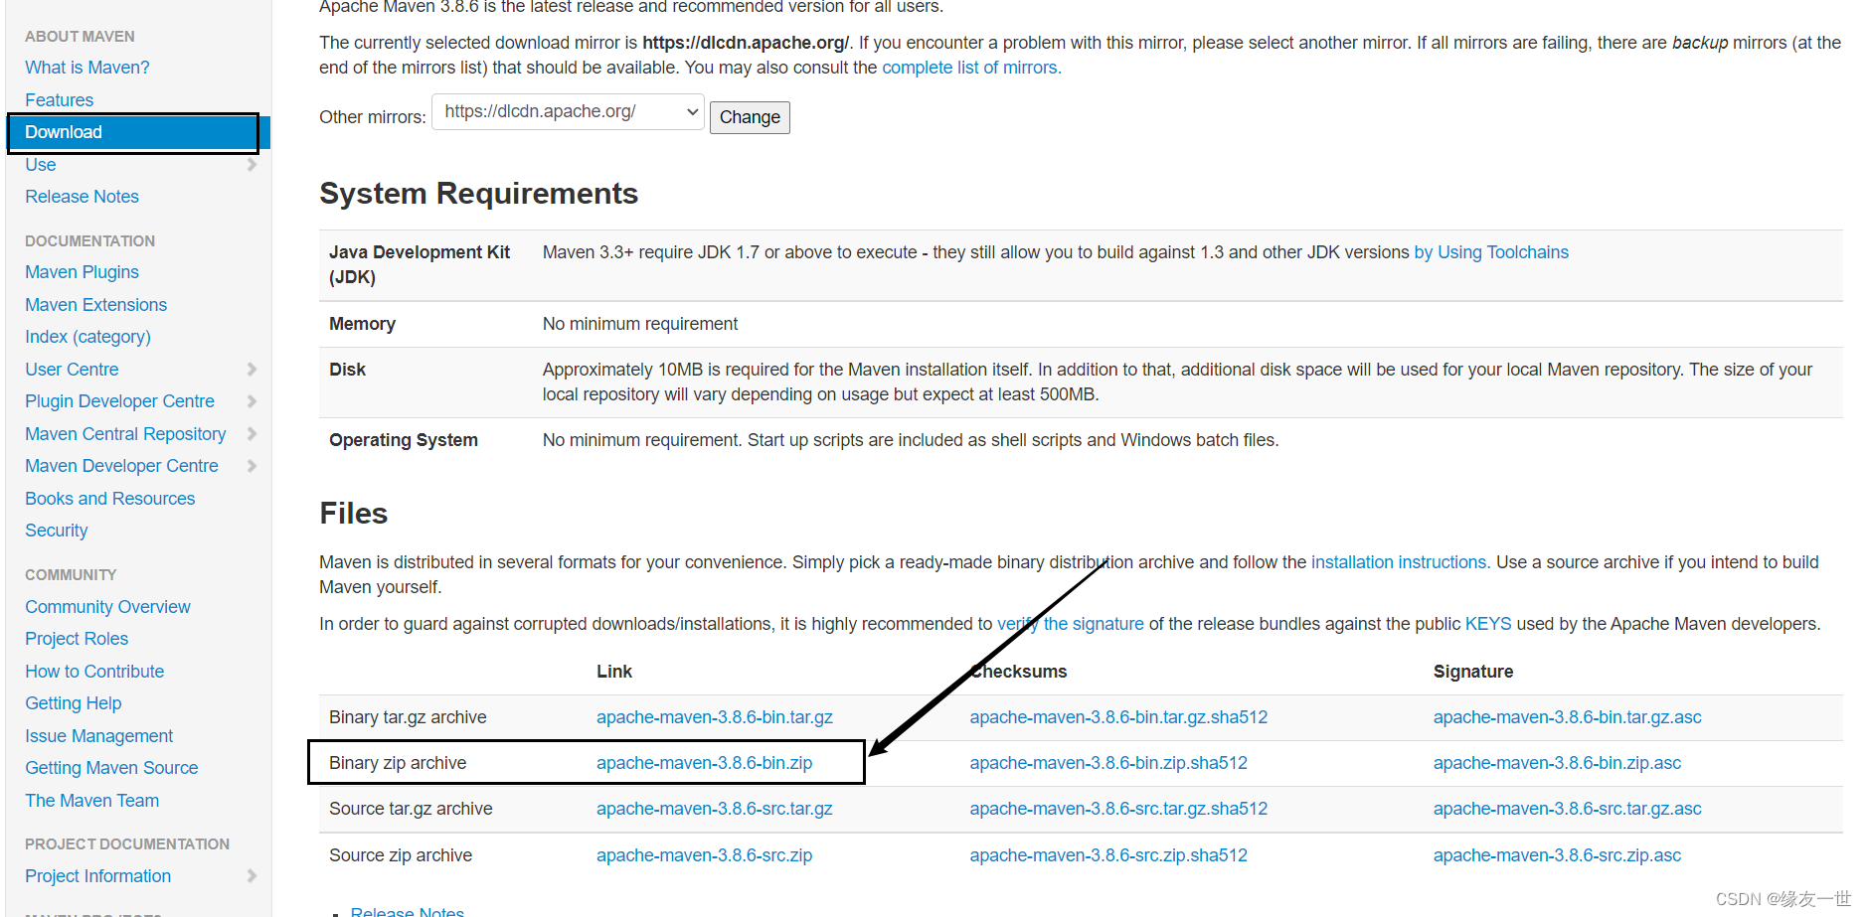This screenshot has width=1867, height=917.
Task: Click the Change mirror button
Action: pyautogui.click(x=750, y=117)
